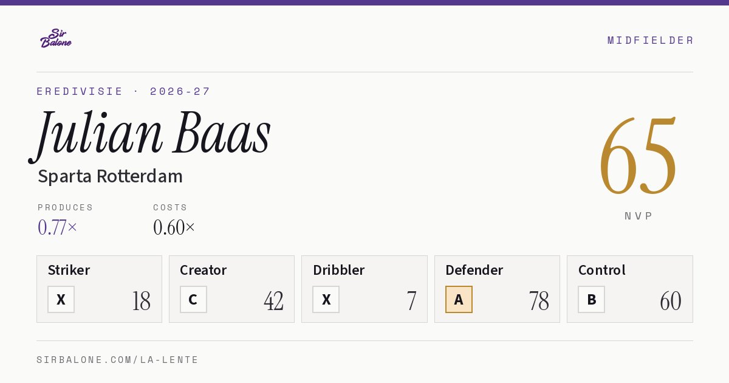729x383 pixels.
Task: Open the Control stat card
Action: tap(630, 289)
